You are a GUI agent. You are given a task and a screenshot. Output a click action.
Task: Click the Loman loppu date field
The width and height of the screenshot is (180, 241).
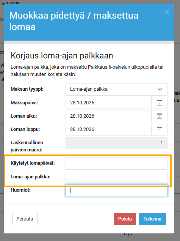108,129
